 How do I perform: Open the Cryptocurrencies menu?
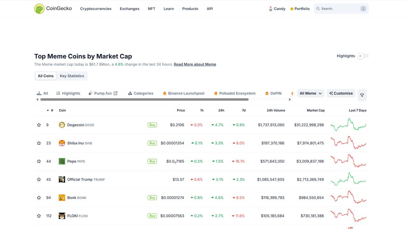(x=96, y=9)
